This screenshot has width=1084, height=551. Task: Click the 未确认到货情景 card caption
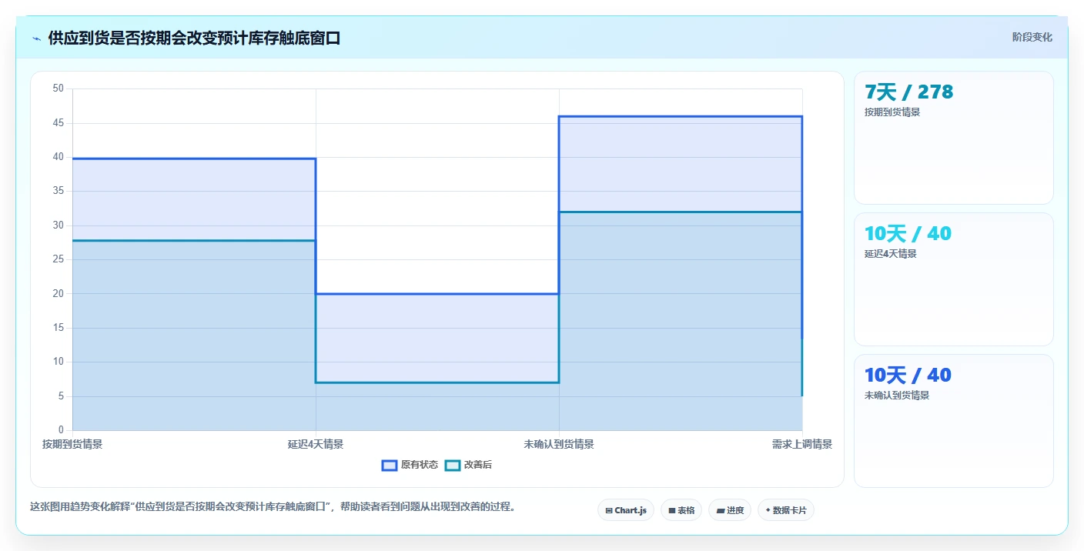897,396
